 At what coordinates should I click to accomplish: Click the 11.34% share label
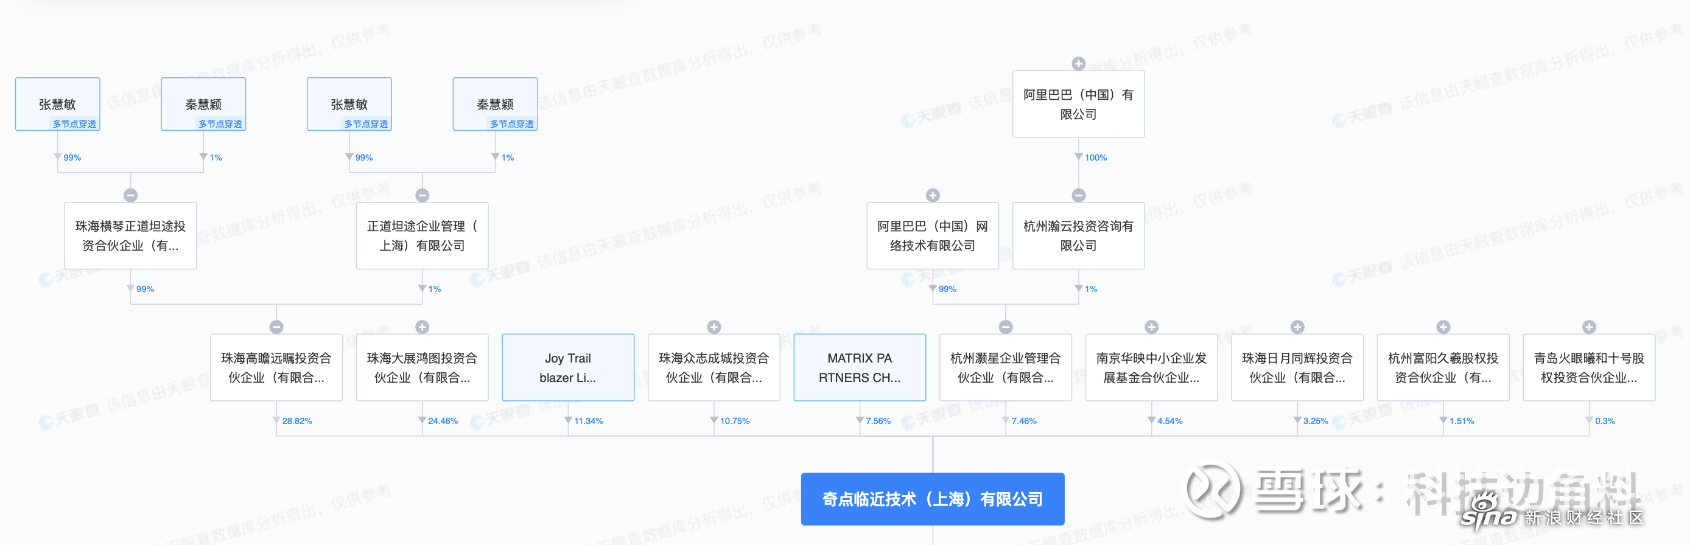click(x=589, y=421)
